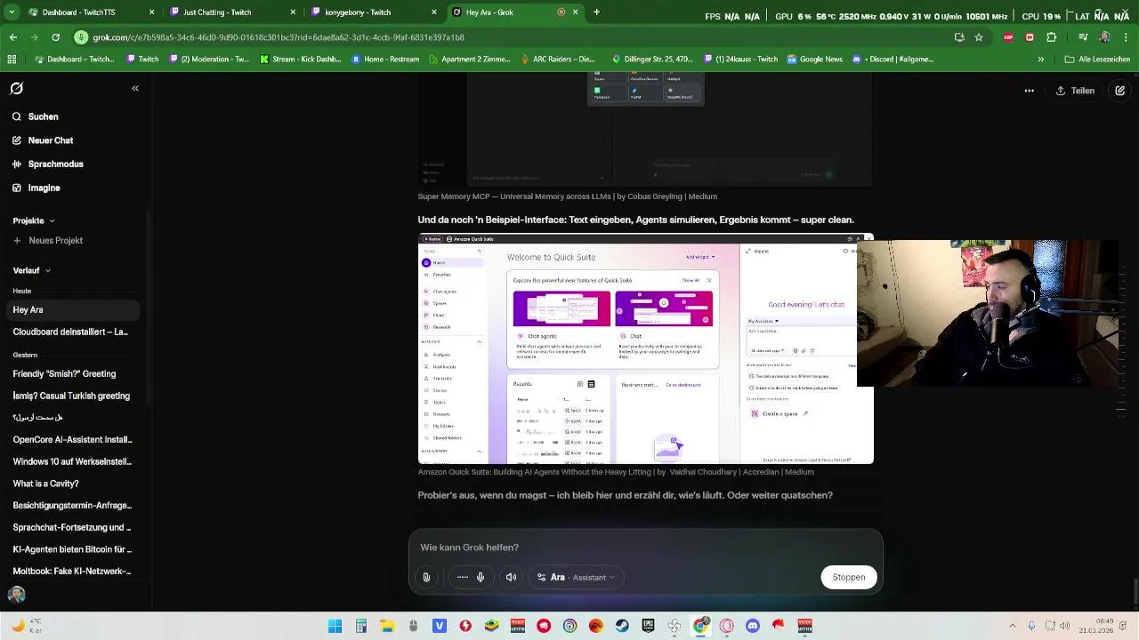This screenshot has width=1139, height=640.
Task: Click the paperclip attach button
Action: pos(426,578)
